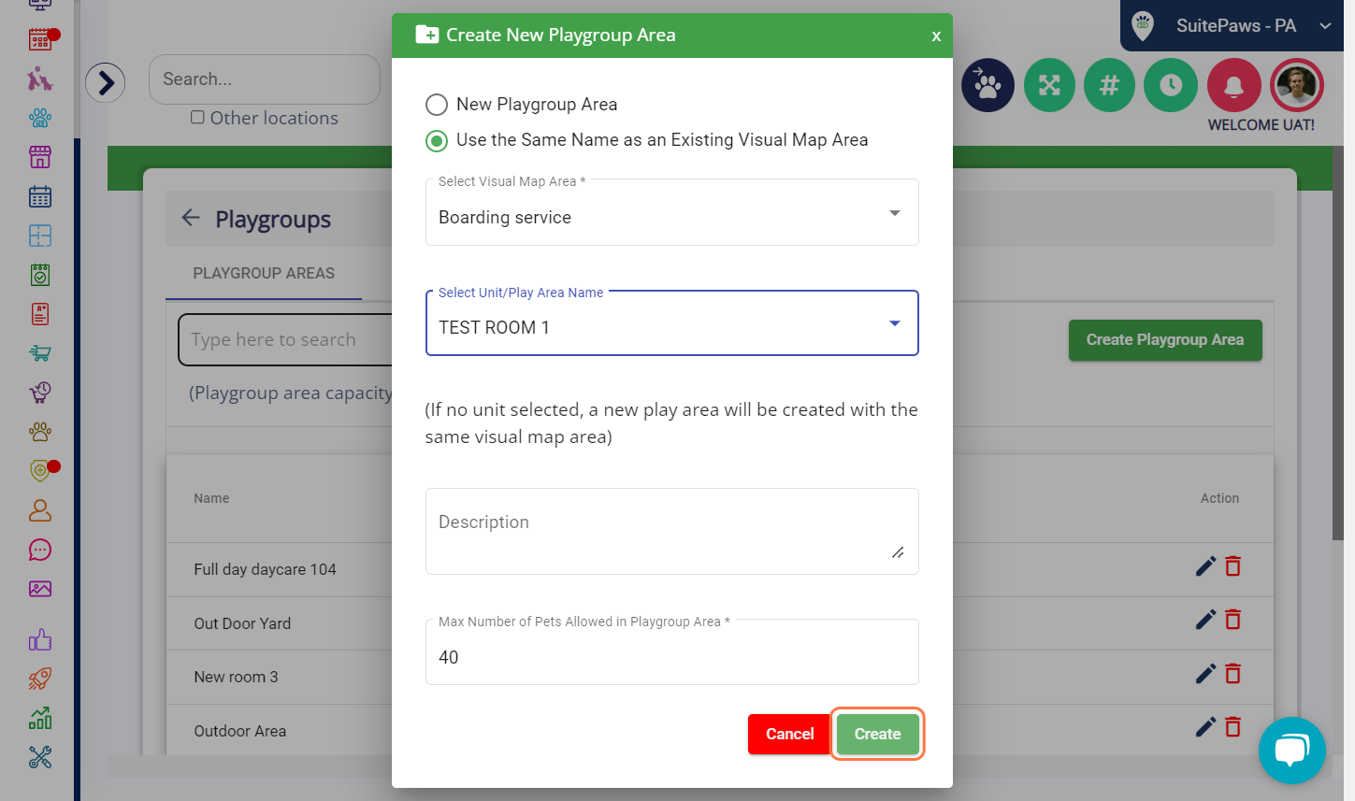1355x801 pixels.
Task: Click the Type here to search field
Action: (285, 340)
